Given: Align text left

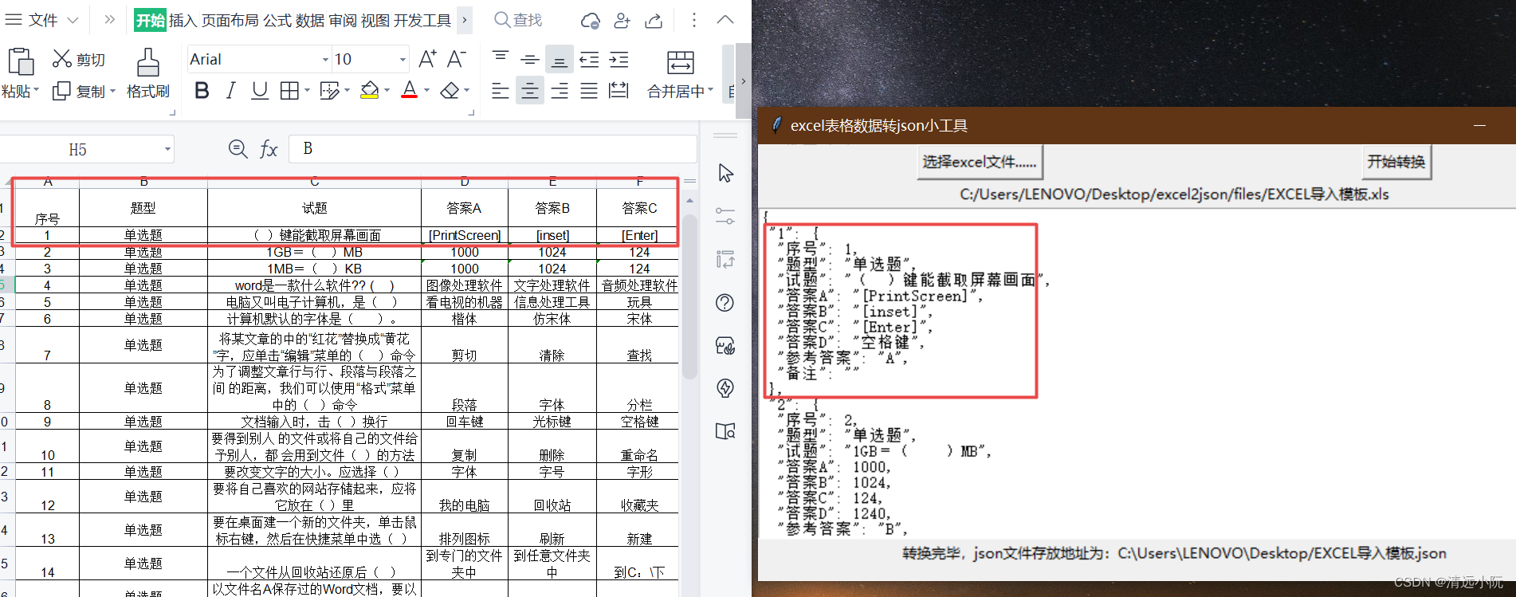Looking at the screenshot, I should point(501,91).
